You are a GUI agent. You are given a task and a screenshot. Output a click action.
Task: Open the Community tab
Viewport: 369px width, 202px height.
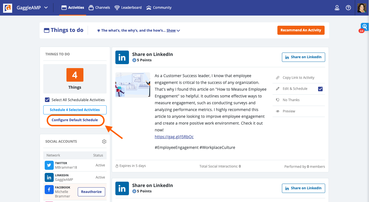point(159,8)
